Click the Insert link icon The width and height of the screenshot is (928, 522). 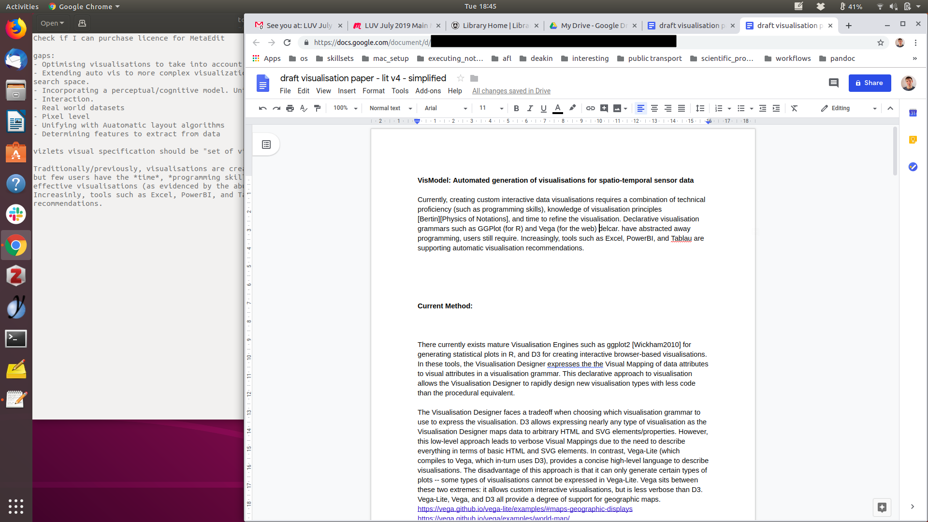pyautogui.click(x=590, y=108)
